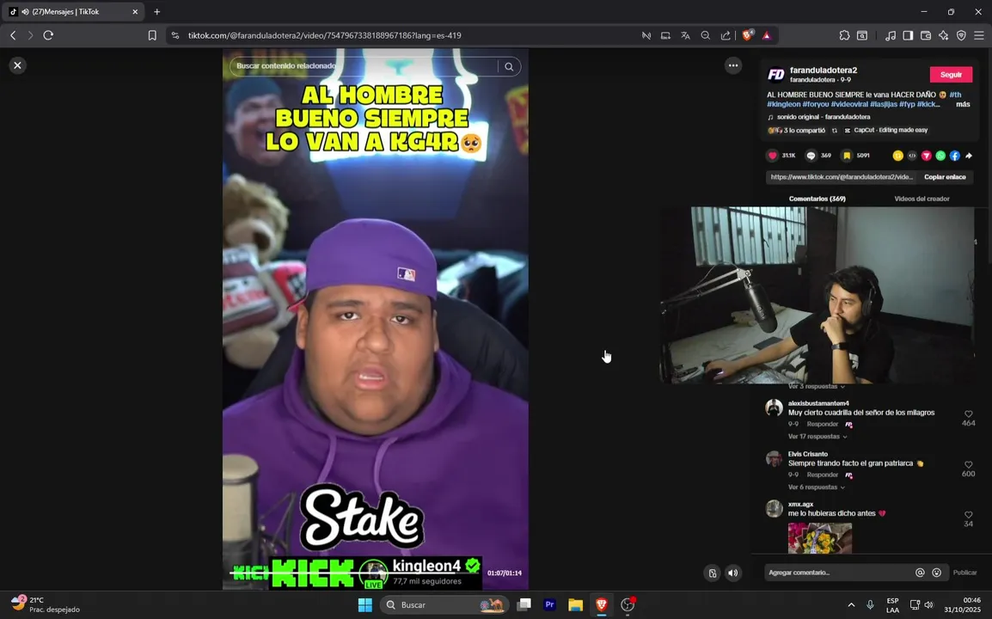Open the faranduladotera2 profile avatar
Screen dimensions: 992x619
click(x=775, y=75)
